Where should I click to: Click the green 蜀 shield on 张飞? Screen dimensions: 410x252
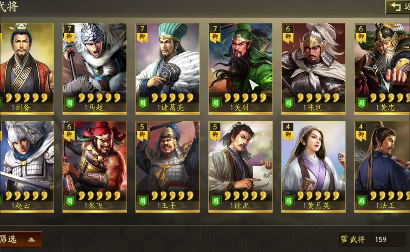click(70, 202)
